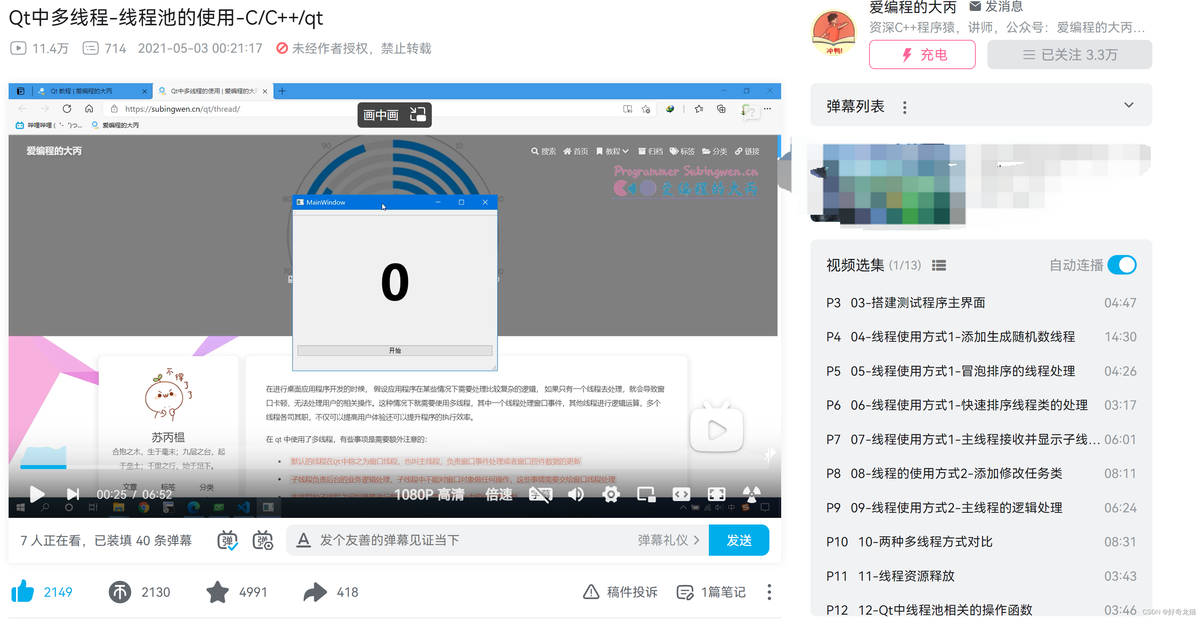This screenshot has width=1202, height=619.
Task: Click 分类 in the blog navigation bar
Action: [x=715, y=151]
